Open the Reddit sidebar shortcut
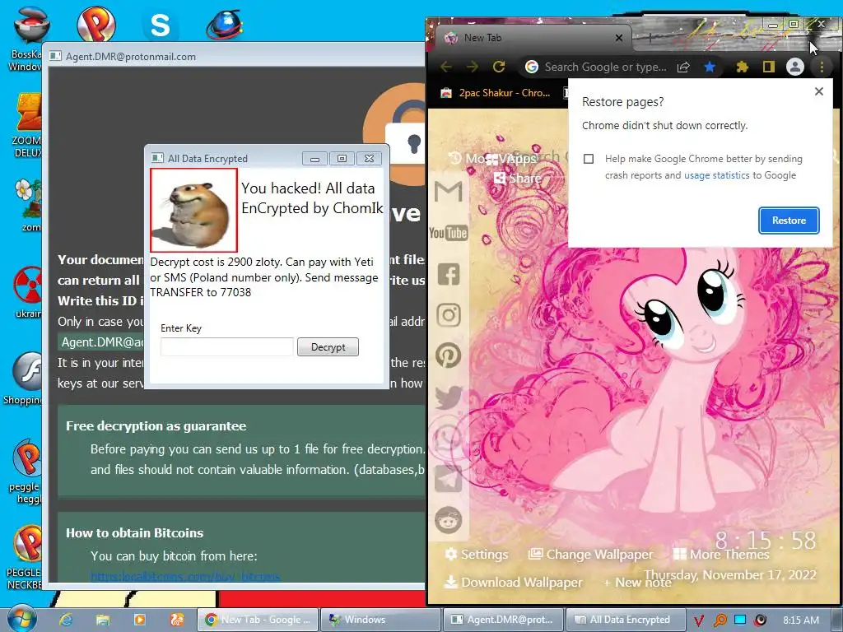Viewport: 843px width, 632px height. point(449,520)
